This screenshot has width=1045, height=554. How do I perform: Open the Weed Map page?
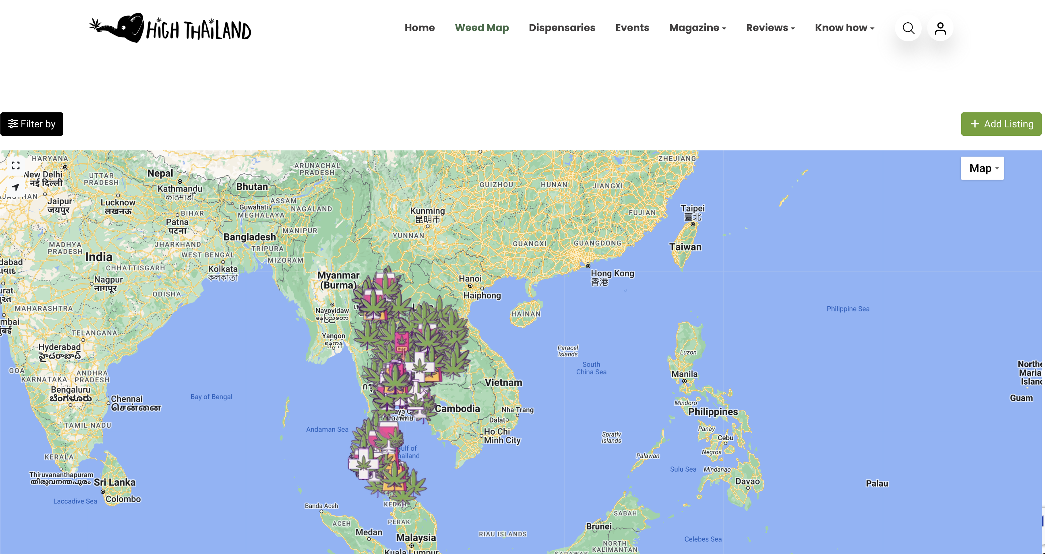point(482,27)
